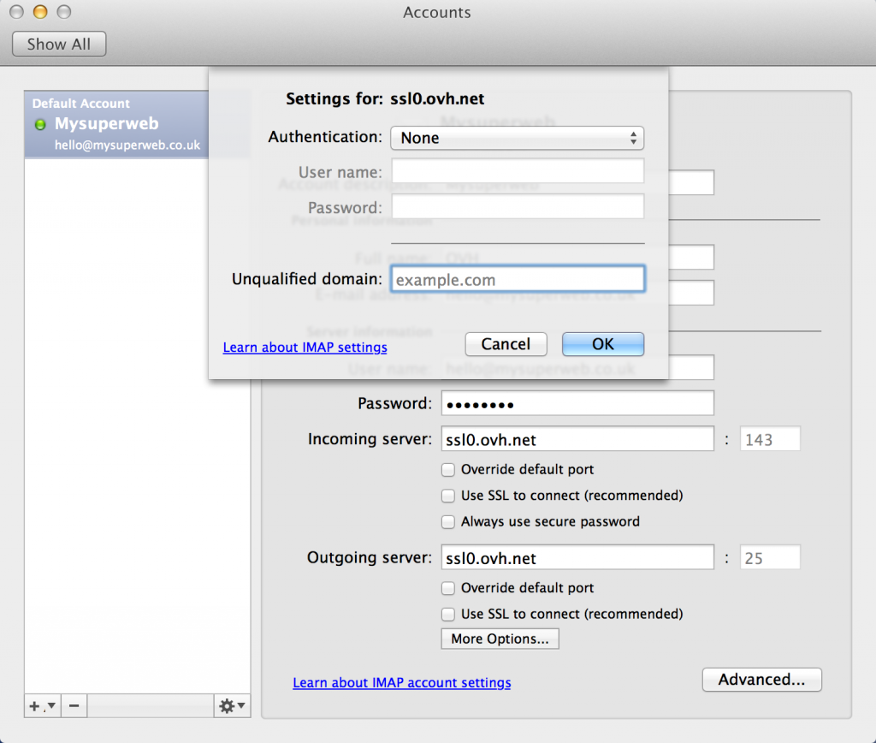The image size is (876, 743).
Task: Remove account with the minus button
Action: tap(74, 705)
